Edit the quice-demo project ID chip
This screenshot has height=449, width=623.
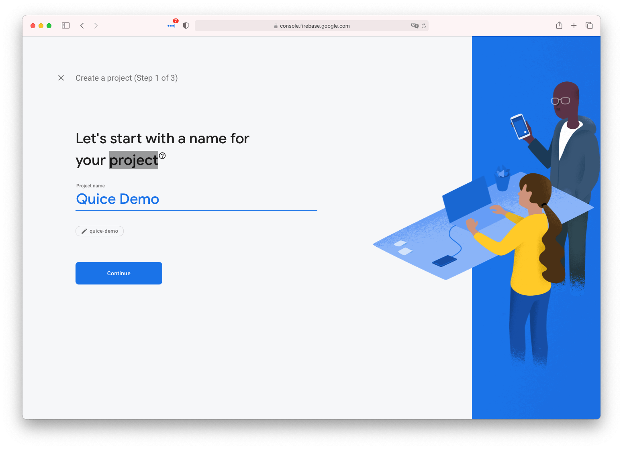[100, 231]
